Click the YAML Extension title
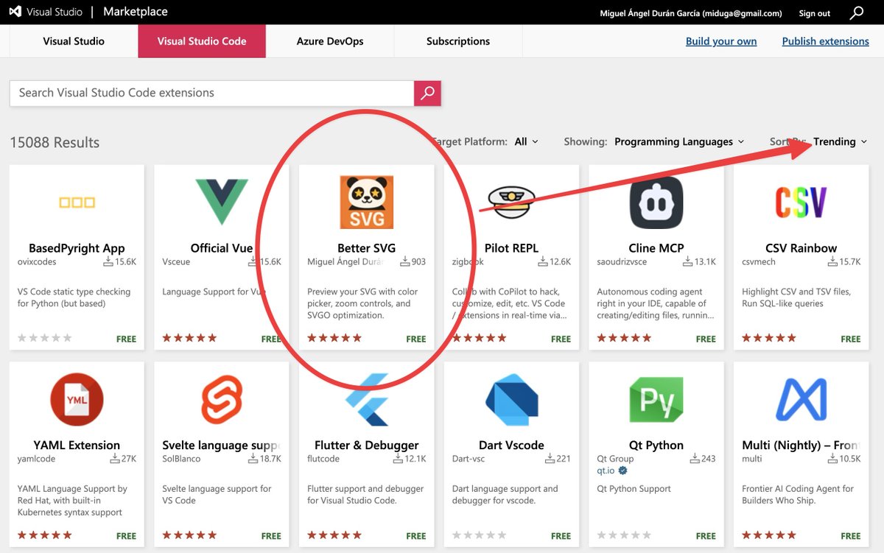884x553 pixels. click(x=77, y=445)
